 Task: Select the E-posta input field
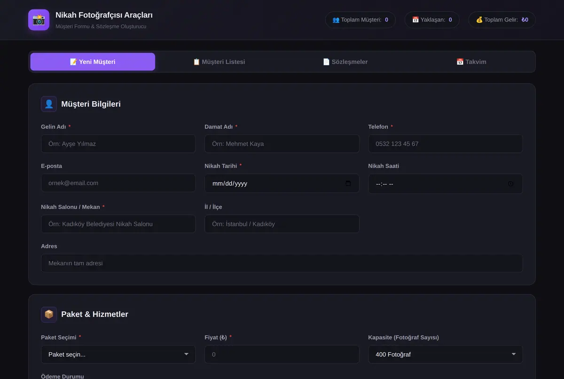118,183
